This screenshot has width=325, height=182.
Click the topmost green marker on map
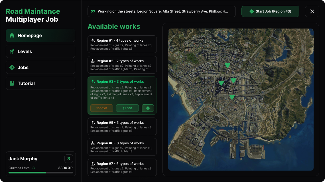point(227,66)
